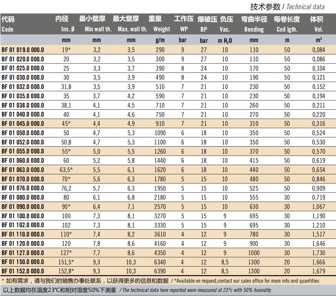Click the 'Code' column header
The width and height of the screenshot is (336, 296).
(7, 29)
